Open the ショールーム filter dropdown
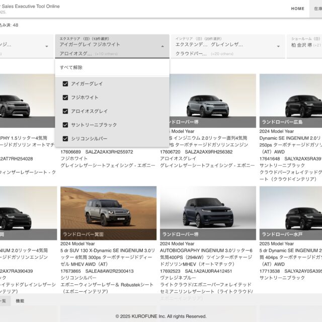 (x=304, y=46)
